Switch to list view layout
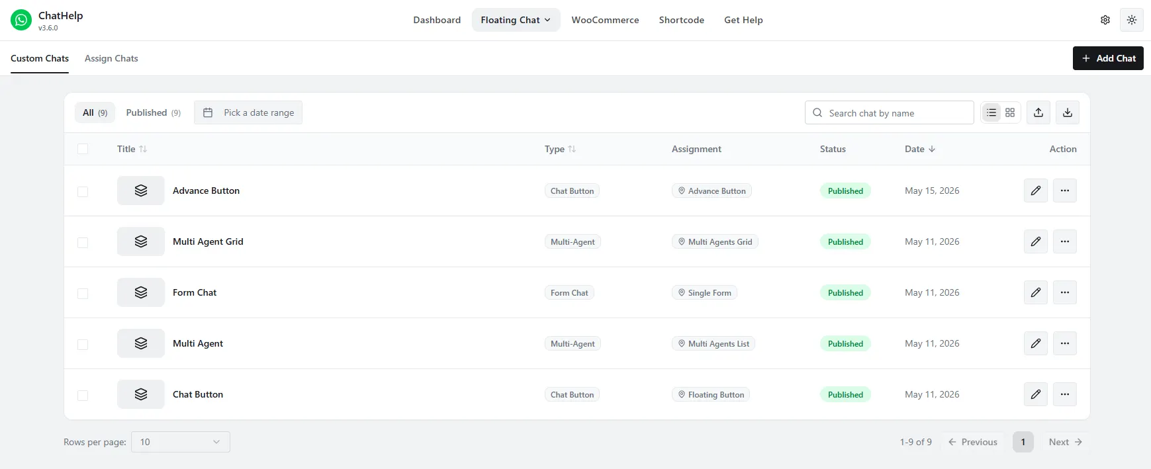This screenshot has width=1151, height=469. pos(991,112)
